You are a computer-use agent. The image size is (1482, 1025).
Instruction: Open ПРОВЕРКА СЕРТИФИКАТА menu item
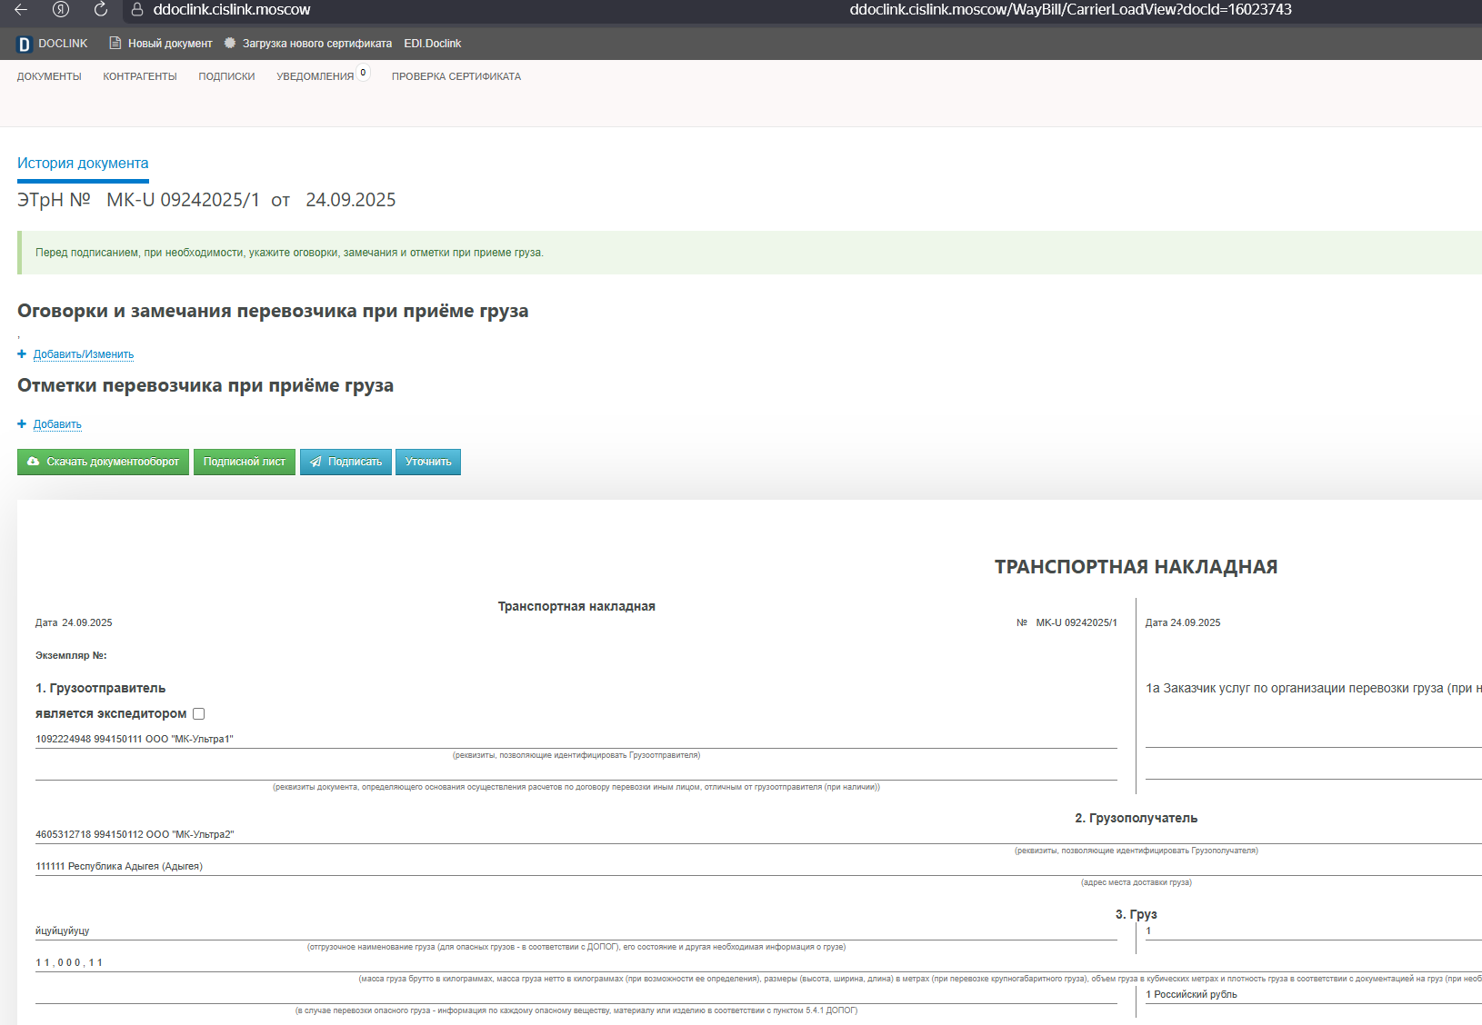click(x=456, y=76)
